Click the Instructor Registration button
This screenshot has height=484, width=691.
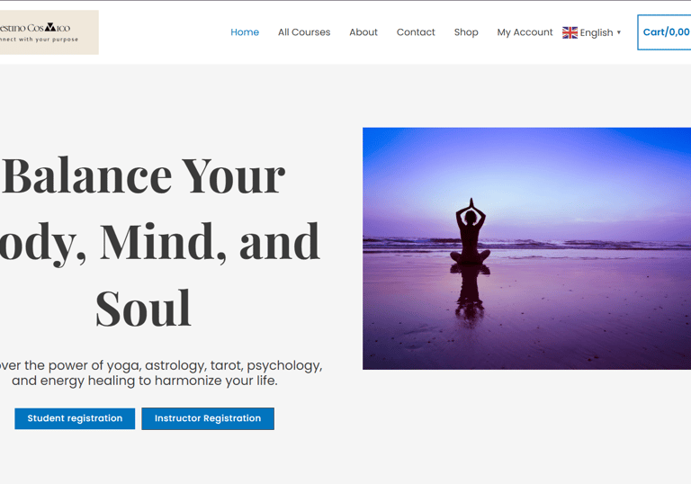point(208,418)
